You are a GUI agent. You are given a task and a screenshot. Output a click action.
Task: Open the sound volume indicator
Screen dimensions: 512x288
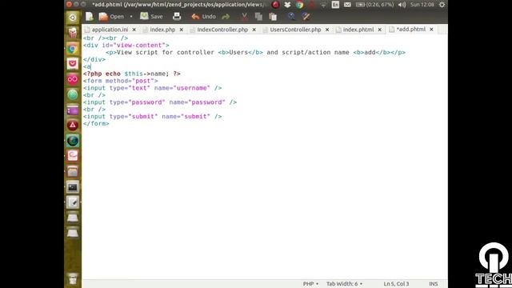[402, 5]
